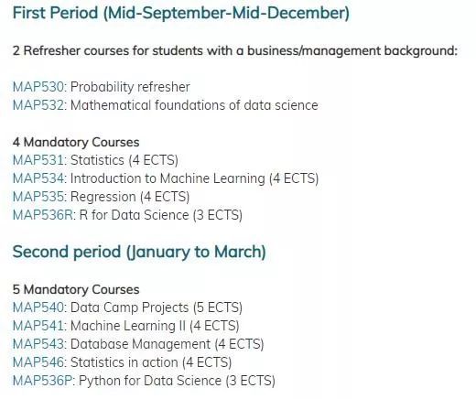Open the MAP536R course link
This screenshot has height=399, width=476.
(43, 215)
